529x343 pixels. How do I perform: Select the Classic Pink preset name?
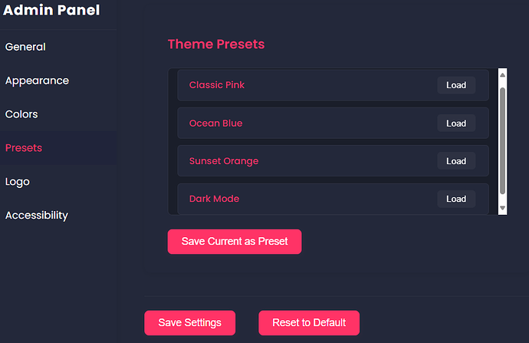click(217, 85)
